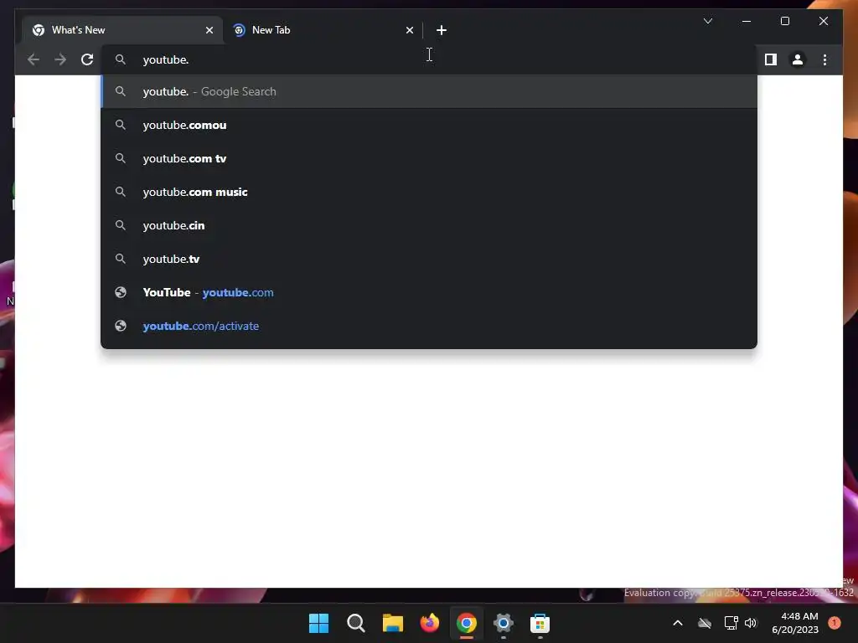Screen dimensions: 858x643
Task: Launch Firefox from the taskbar
Action: pyautogui.click(x=429, y=623)
